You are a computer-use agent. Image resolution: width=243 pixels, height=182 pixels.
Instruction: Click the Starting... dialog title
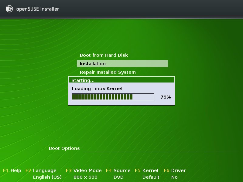[x=83, y=80]
